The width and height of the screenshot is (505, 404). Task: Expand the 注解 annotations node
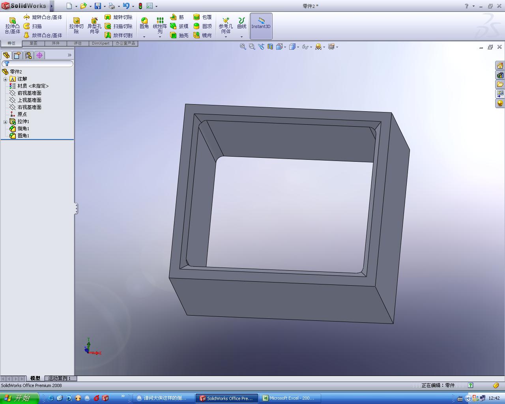pos(6,79)
